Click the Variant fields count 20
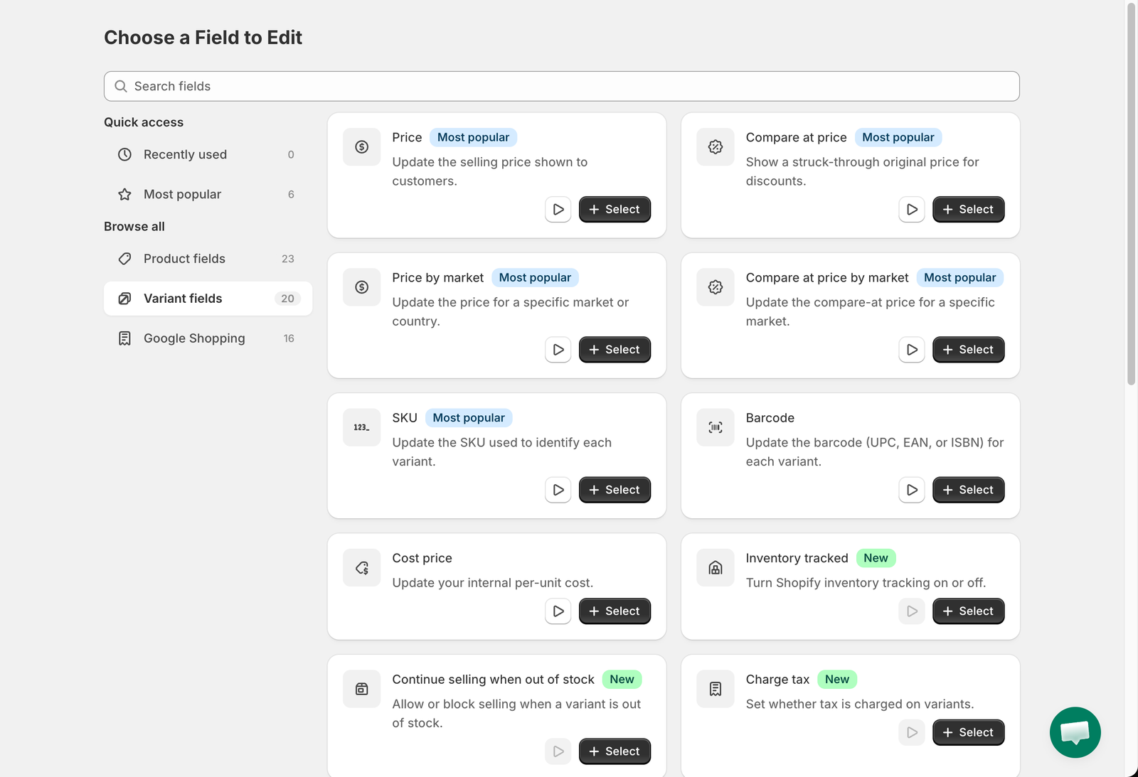1138x777 pixels. click(287, 299)
